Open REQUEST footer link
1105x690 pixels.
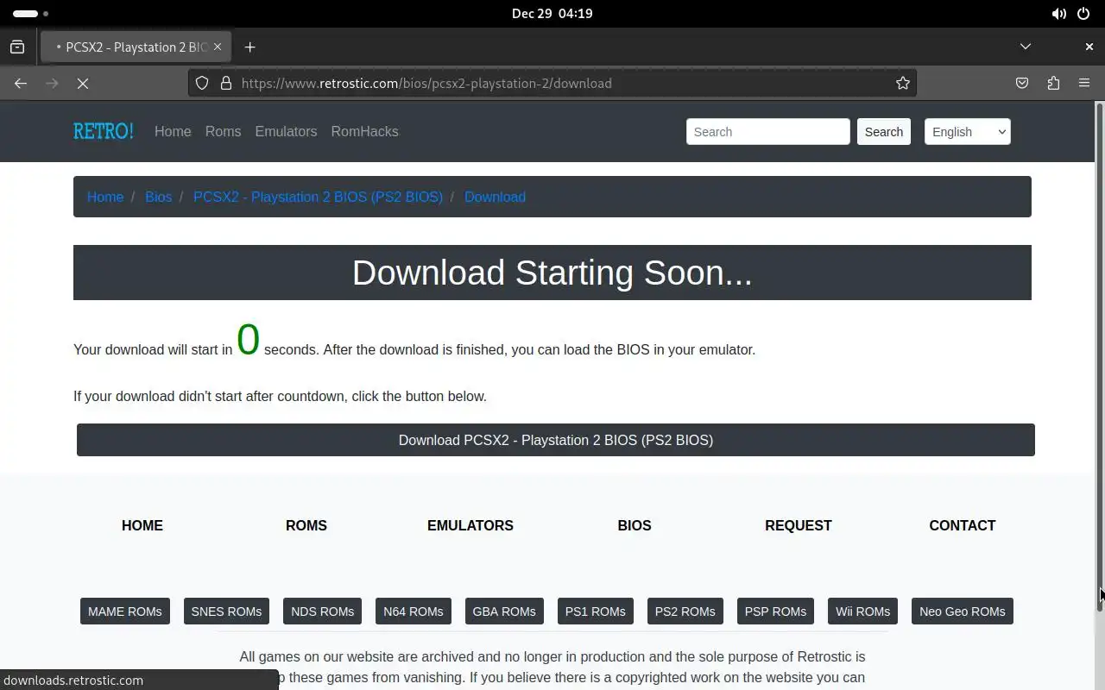pos(799,525)
